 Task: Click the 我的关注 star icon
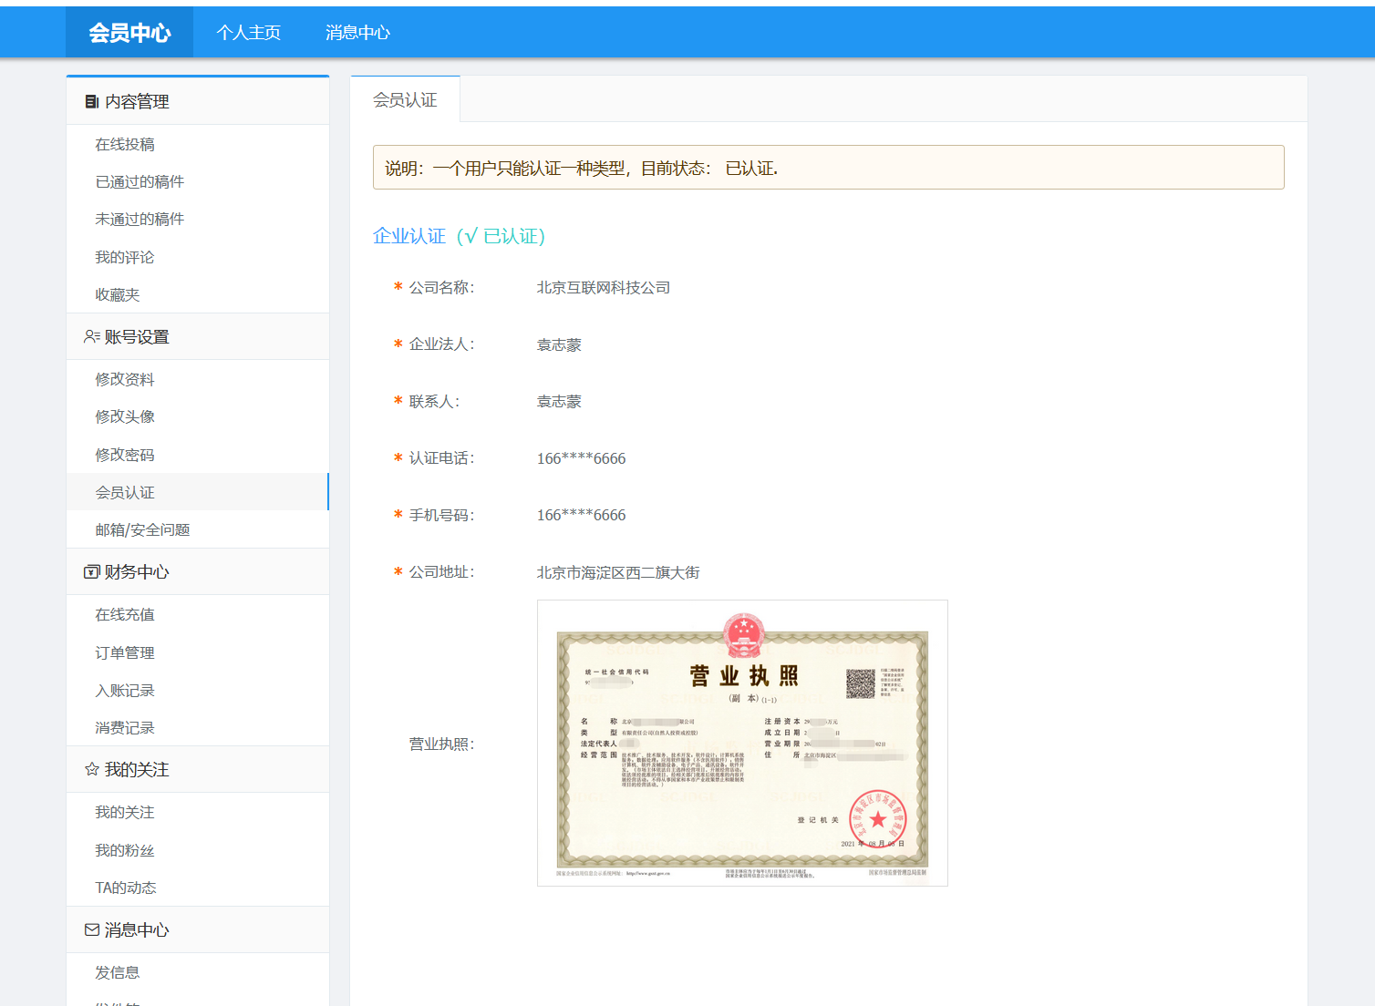click(91, 770)
